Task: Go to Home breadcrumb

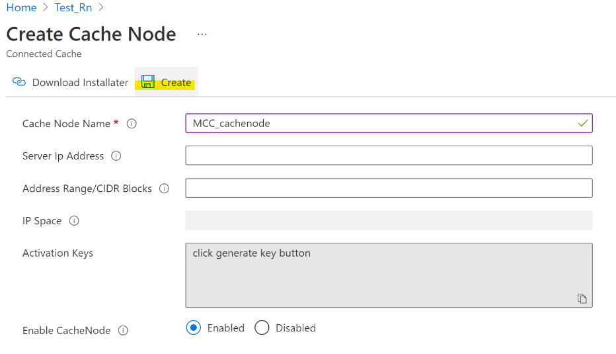Action: [x=21, y=8]
